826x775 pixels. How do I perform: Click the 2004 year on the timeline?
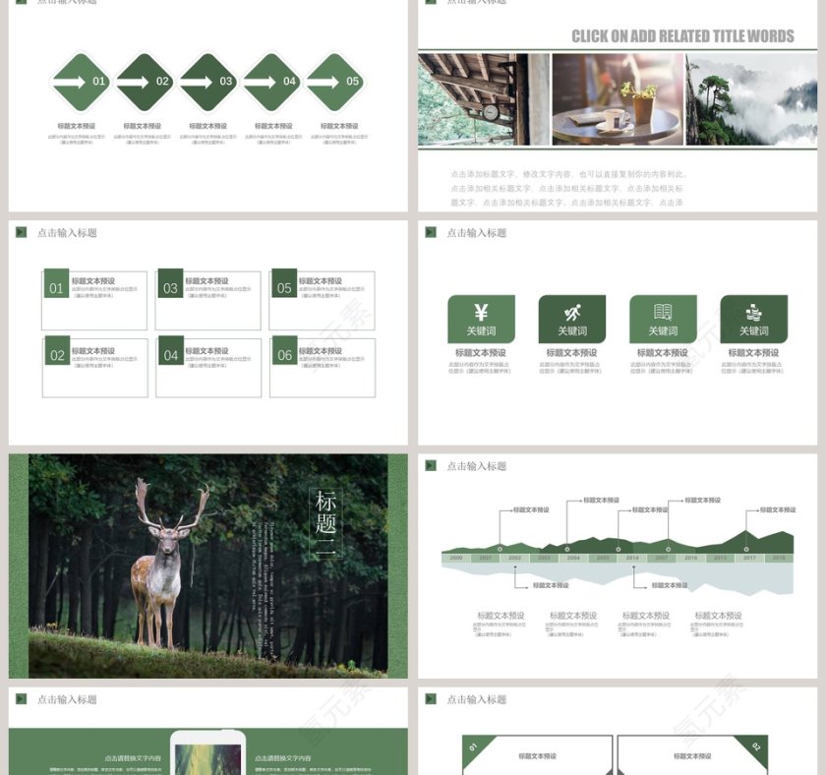tap(573, 558)
